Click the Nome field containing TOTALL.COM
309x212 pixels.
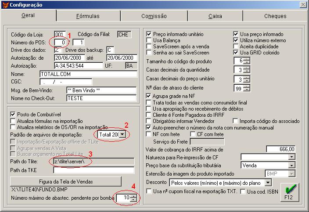click(x=89, y=74)
